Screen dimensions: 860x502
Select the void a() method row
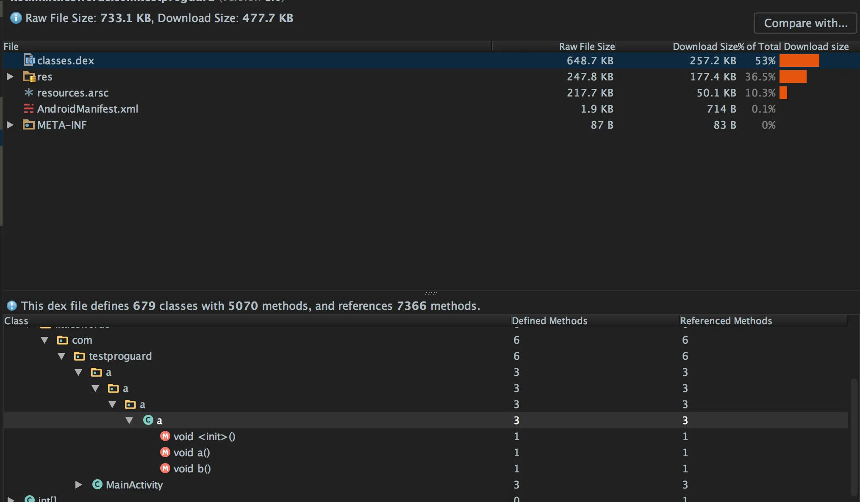pyautogui.click(x=191, y=452)
